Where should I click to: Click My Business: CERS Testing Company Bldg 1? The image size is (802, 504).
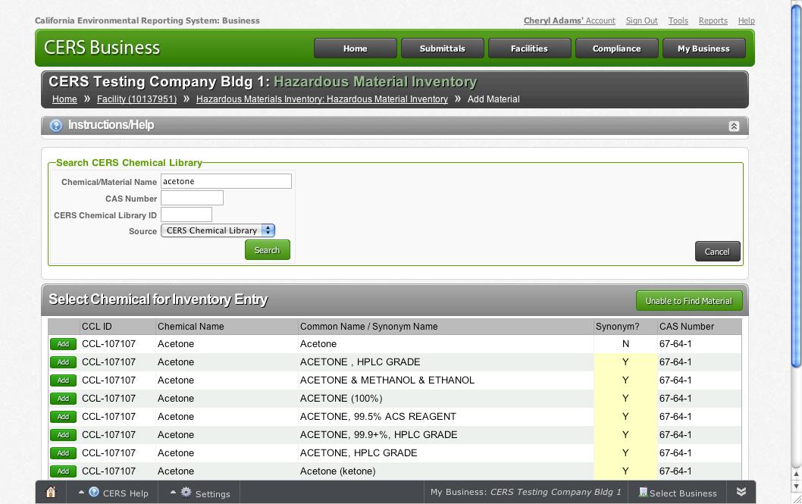526,492
